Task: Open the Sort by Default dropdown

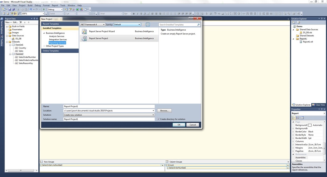Action: (127, 25)
